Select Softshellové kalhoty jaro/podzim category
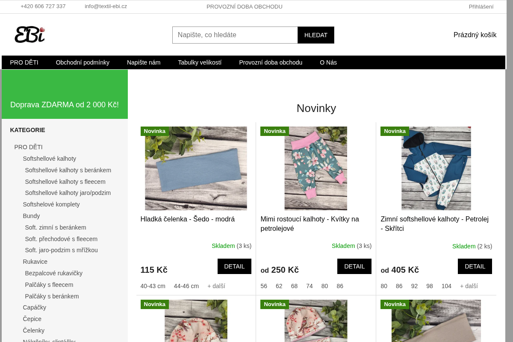The image size is (513, 342). pyautogui.click(x=68, y=193)
